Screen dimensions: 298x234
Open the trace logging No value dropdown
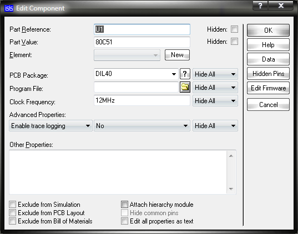[142, 126]
